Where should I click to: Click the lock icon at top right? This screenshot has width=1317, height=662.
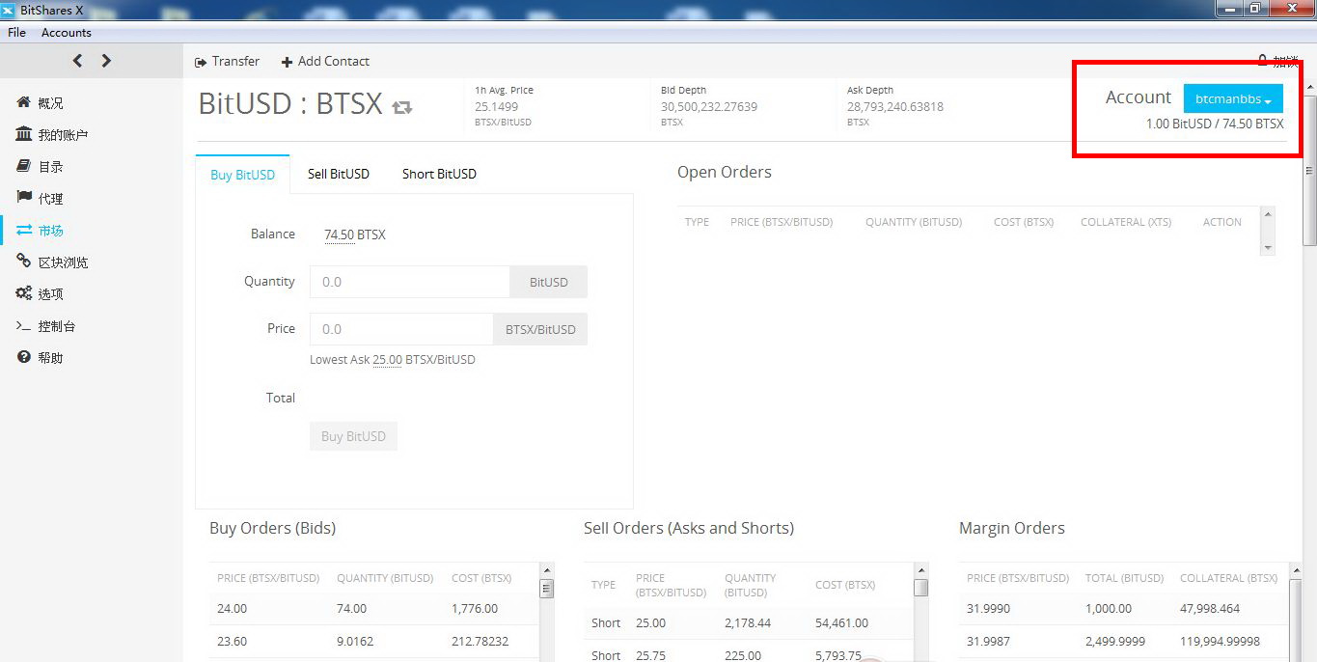[x=1262, y=61]
